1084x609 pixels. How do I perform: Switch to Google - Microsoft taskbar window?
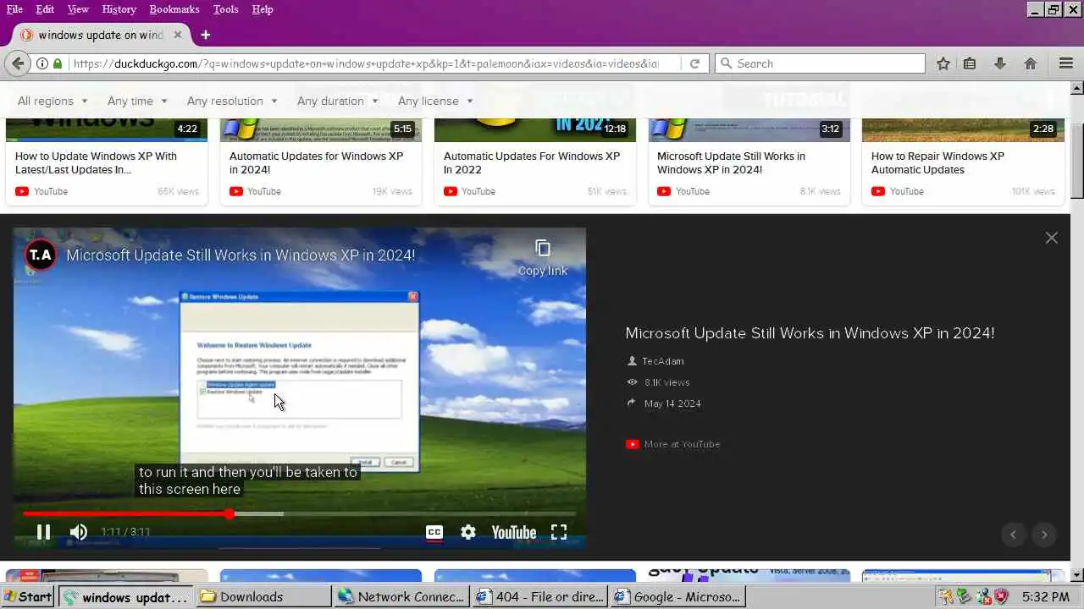(677, 596)
